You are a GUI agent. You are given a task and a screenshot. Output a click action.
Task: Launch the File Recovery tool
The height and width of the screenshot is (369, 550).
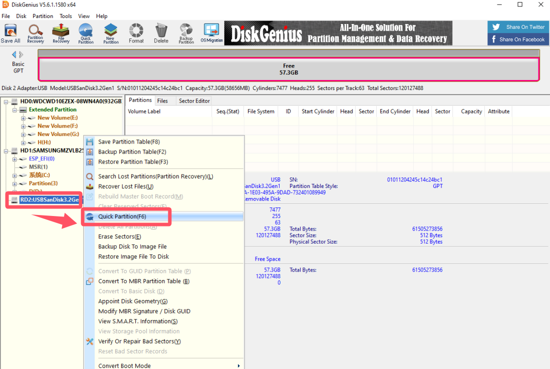click(61, 33)
